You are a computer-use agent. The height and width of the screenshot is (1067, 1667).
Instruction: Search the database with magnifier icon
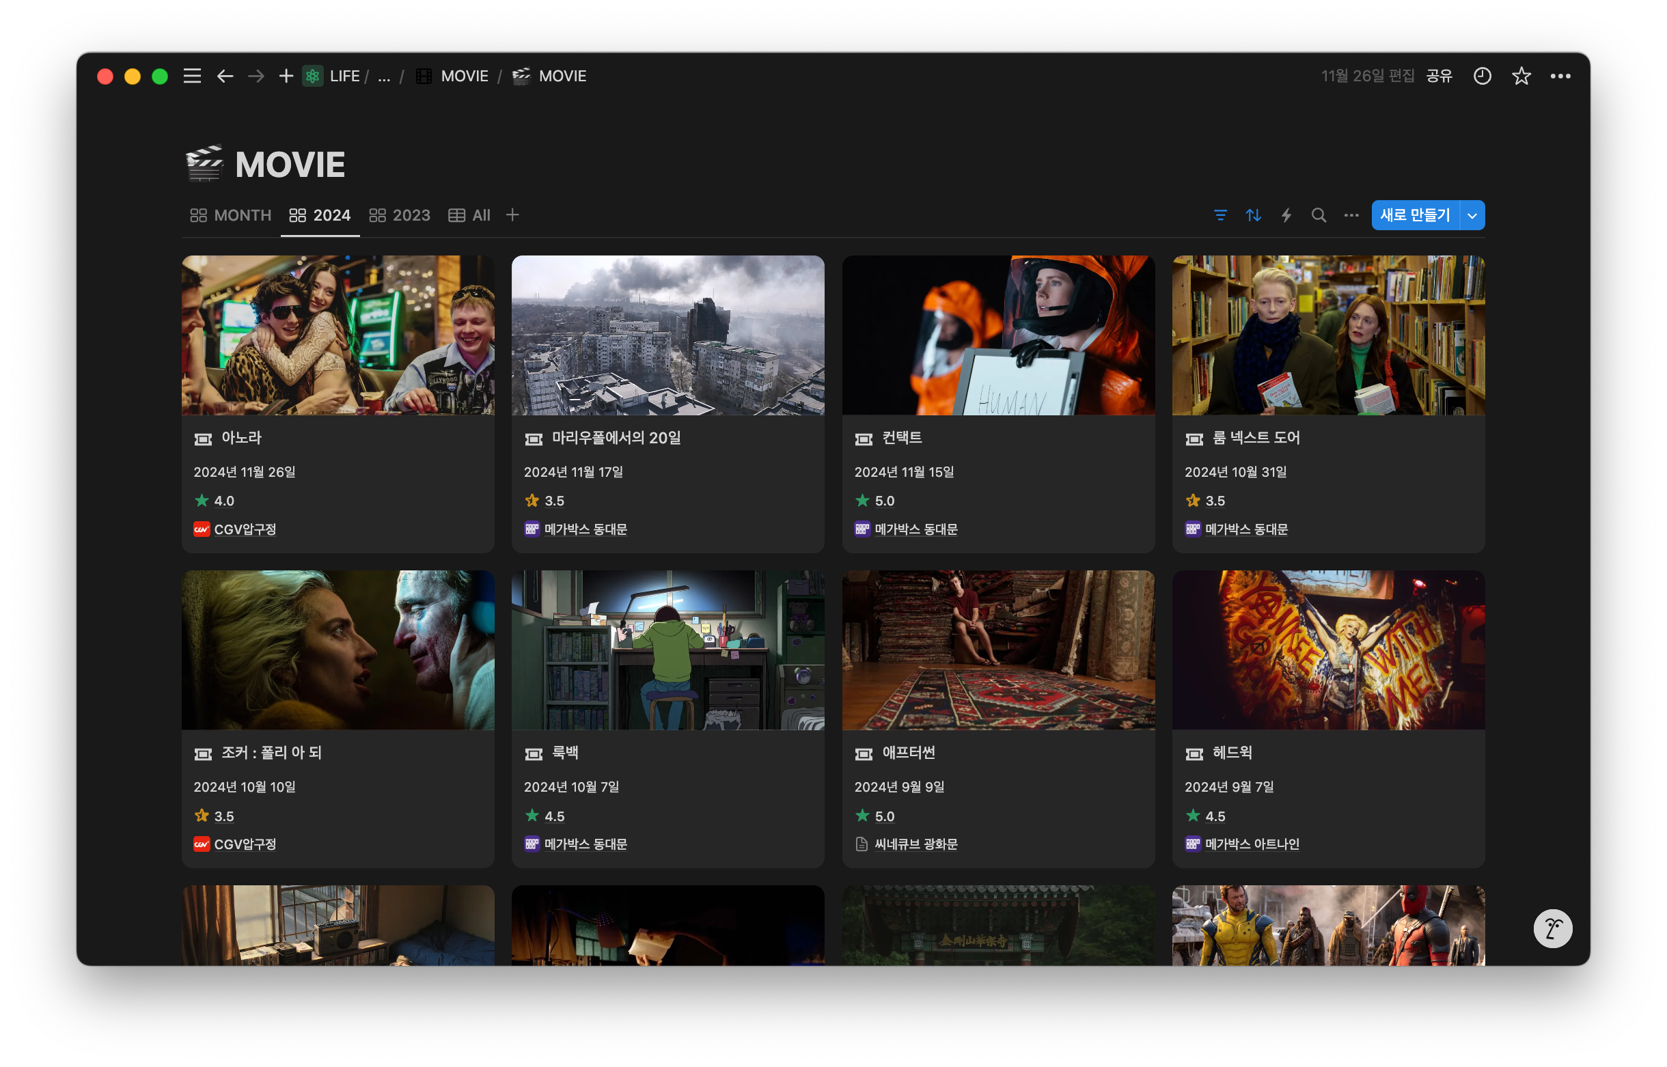(1319, 215)
